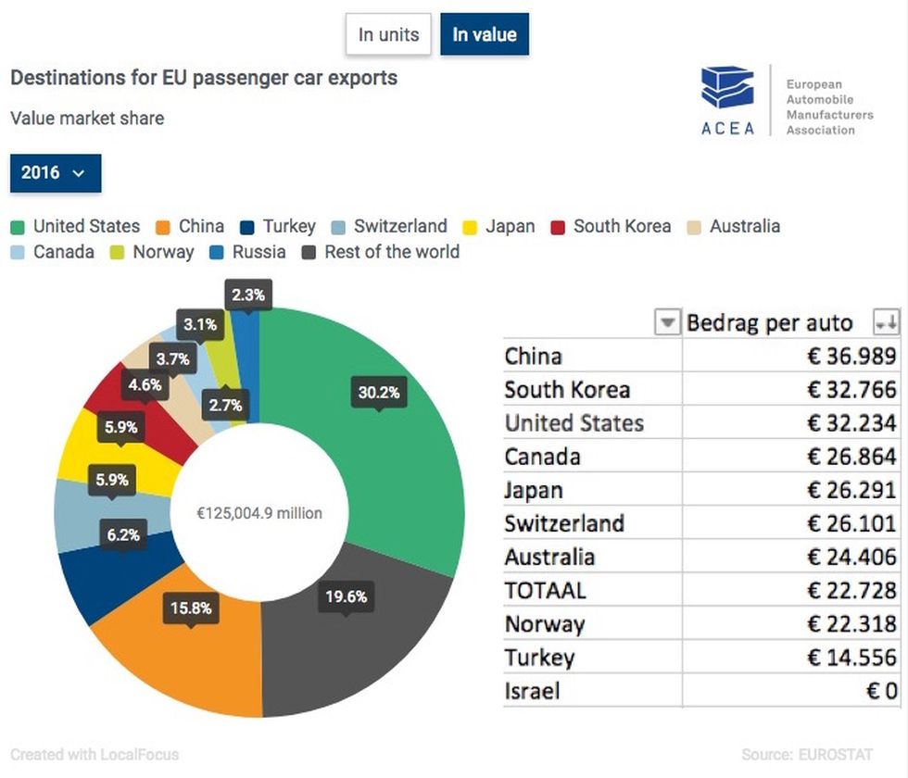Click the Rest of the world legend swatch
908x778 pixels.
tap(309, 254)
